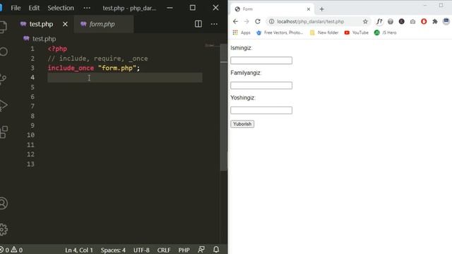The image size is (452, 254).
Task: Bookmark this page with the star icon
Action: point(365,22)
